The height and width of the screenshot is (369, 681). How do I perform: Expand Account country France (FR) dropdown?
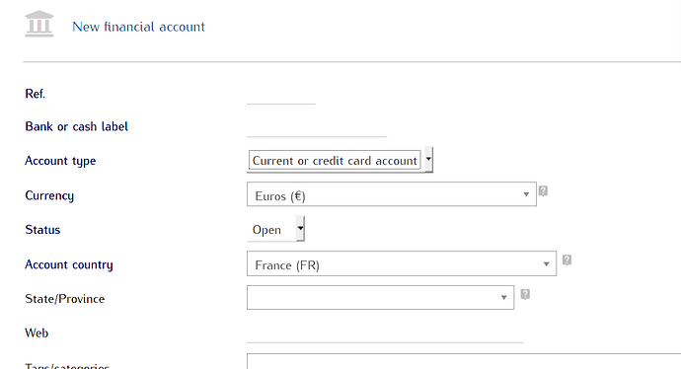pos(402,263)
